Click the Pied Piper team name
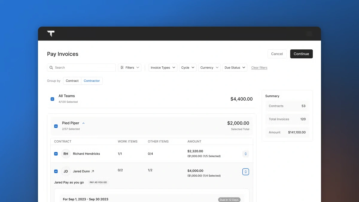 pyautogui.click(x=71, y=123)
